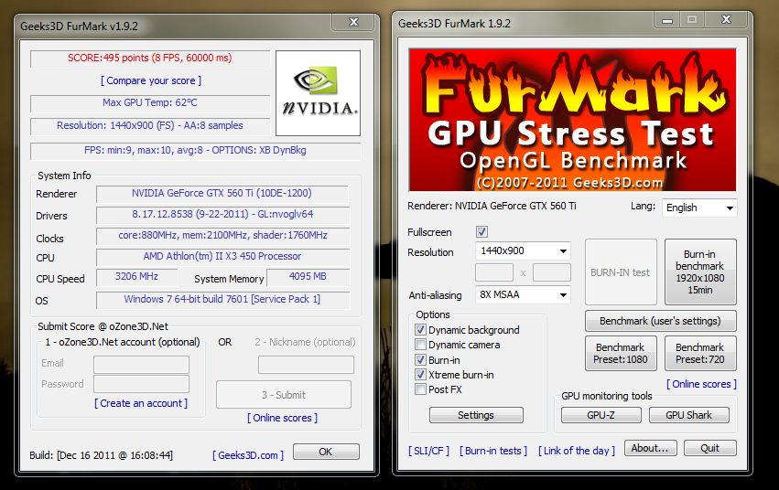Screen dimensions: 779x490
Task: Click the Max GPU Temp: 62°C text
Action: point(150,102)
